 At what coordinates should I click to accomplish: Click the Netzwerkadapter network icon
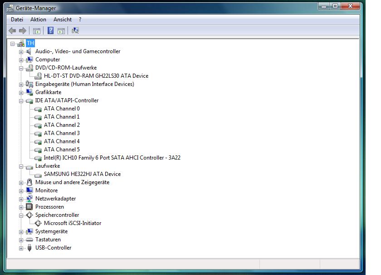(x=29, y=199)
